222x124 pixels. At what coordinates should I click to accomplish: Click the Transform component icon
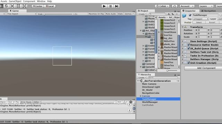point(185,27)
